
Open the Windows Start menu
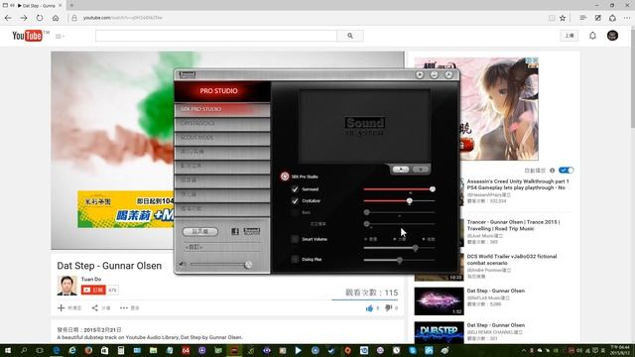(x=8, y=350)
